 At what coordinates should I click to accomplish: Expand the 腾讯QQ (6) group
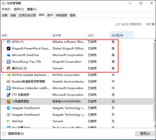[3, 68]
